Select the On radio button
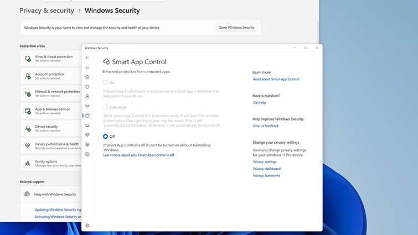This screenshot has width=418, height=235. coord(105,82)
